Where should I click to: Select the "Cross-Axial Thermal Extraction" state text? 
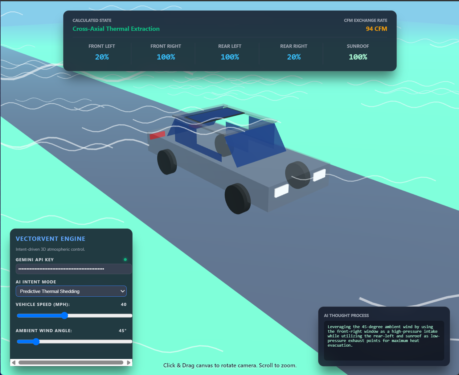click(x=116, y=29)
